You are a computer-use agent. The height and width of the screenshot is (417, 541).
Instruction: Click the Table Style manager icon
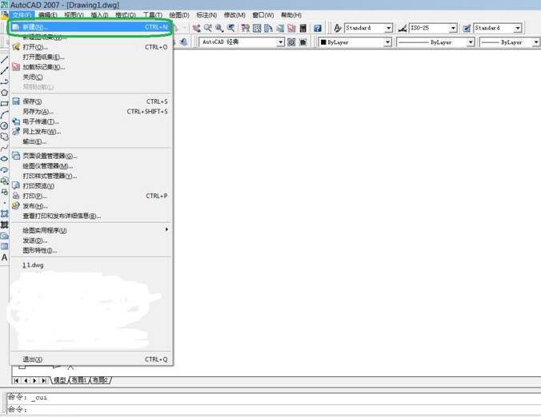click(467, 28)
